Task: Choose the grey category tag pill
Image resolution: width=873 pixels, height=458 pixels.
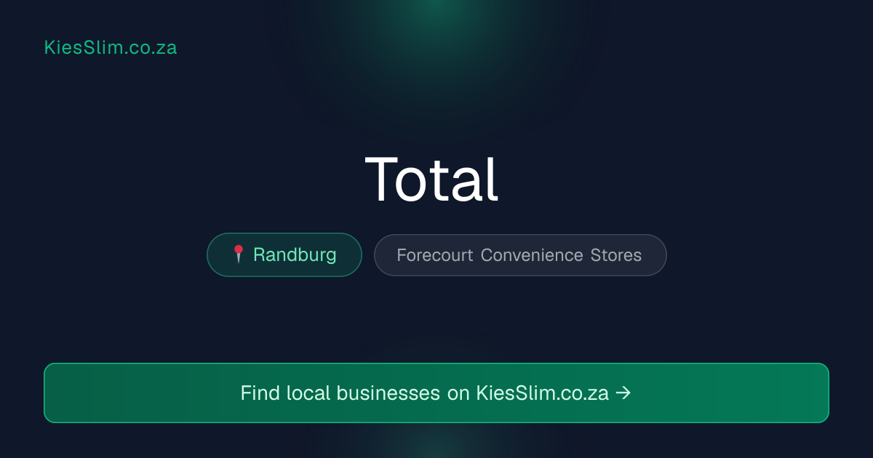Action: pos(520,255)
